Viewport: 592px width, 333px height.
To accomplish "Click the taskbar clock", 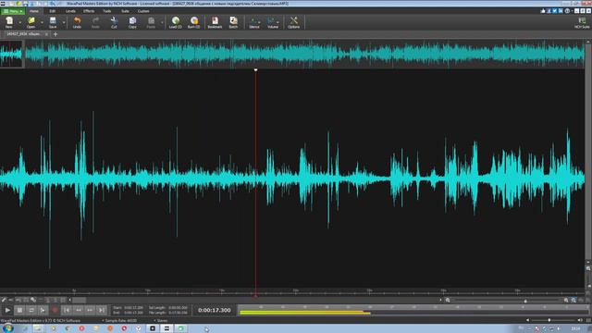I will click(575, 328).
